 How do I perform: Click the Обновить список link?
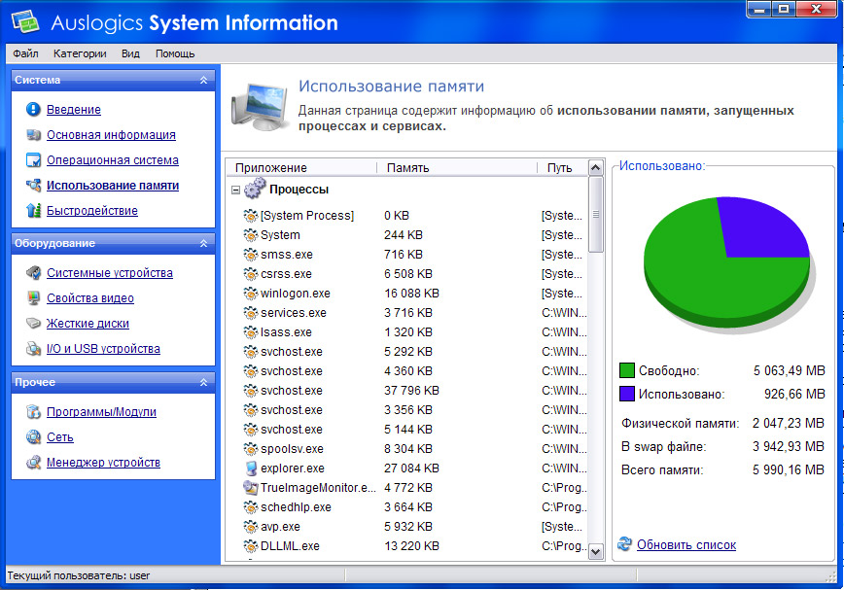(686, 545)
